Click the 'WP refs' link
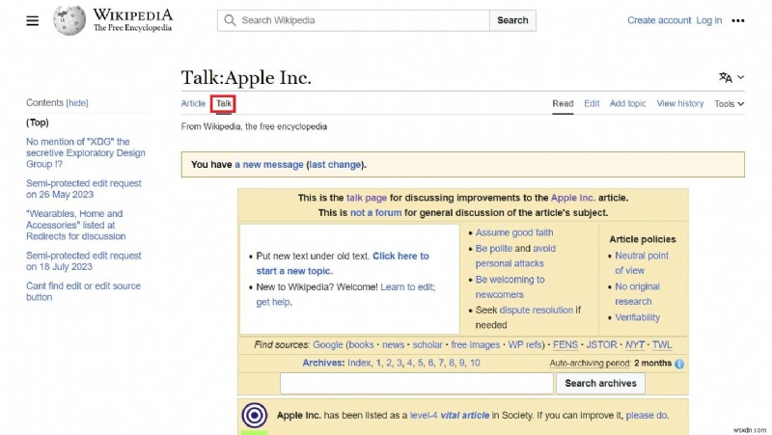The height and width of the screenshot is (435, 772). 524,345
